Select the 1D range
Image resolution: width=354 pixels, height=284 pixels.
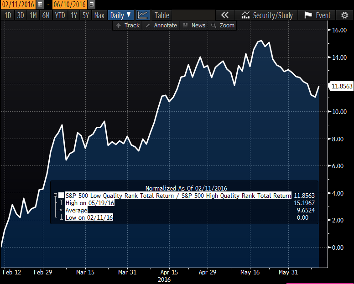pos(8,15)
